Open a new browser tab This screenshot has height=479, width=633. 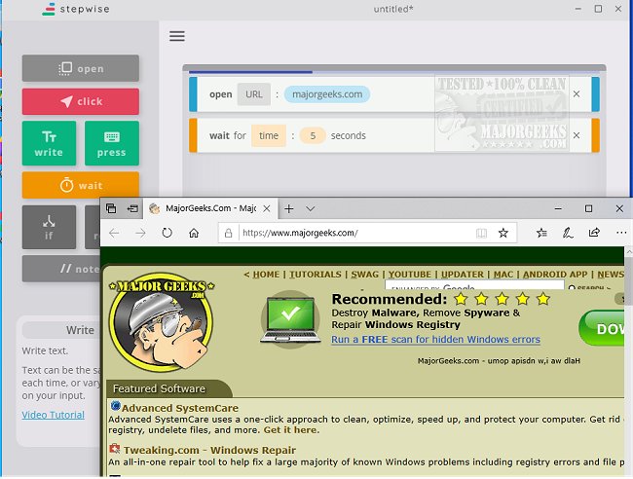pos(288,208)
